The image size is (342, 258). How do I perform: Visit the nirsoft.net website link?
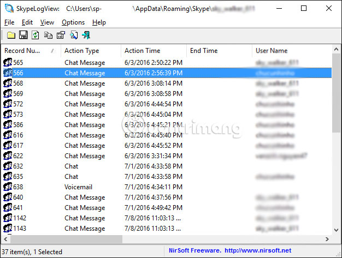click(x=258, y=250)
